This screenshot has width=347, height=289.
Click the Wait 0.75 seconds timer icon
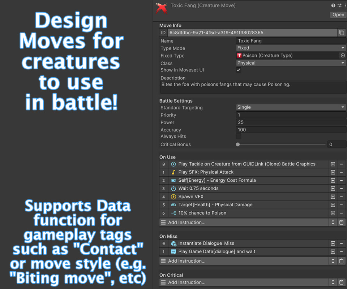tap(173, 188)
